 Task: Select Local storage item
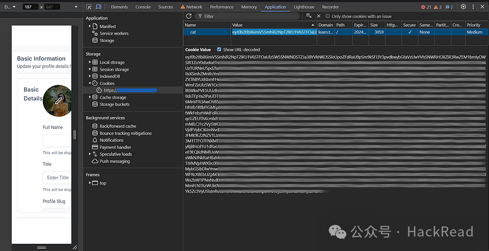112,62
